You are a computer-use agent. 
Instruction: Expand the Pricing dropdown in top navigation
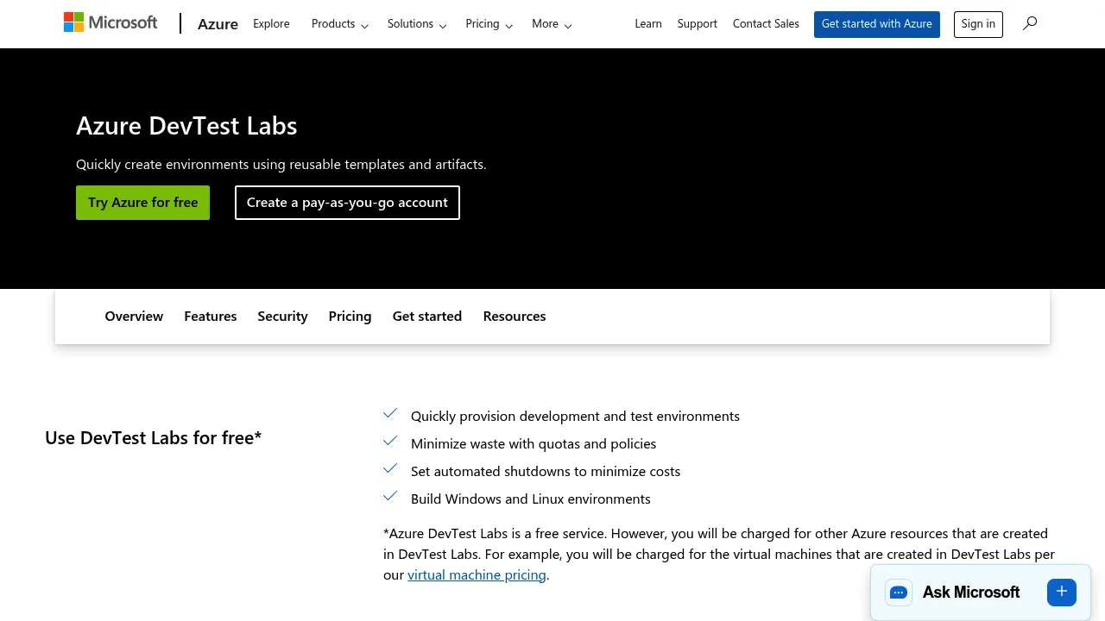489,24
